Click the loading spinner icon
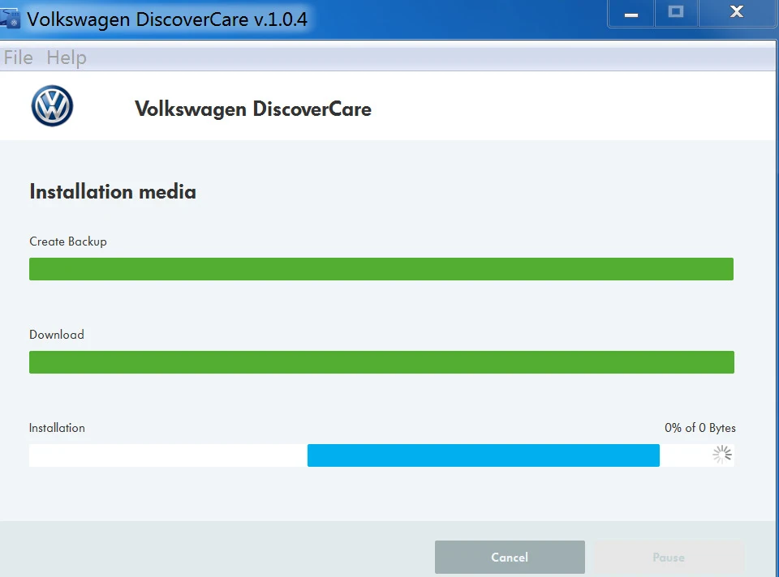This screenshot has height=577, width=779. tap(722, 455)
